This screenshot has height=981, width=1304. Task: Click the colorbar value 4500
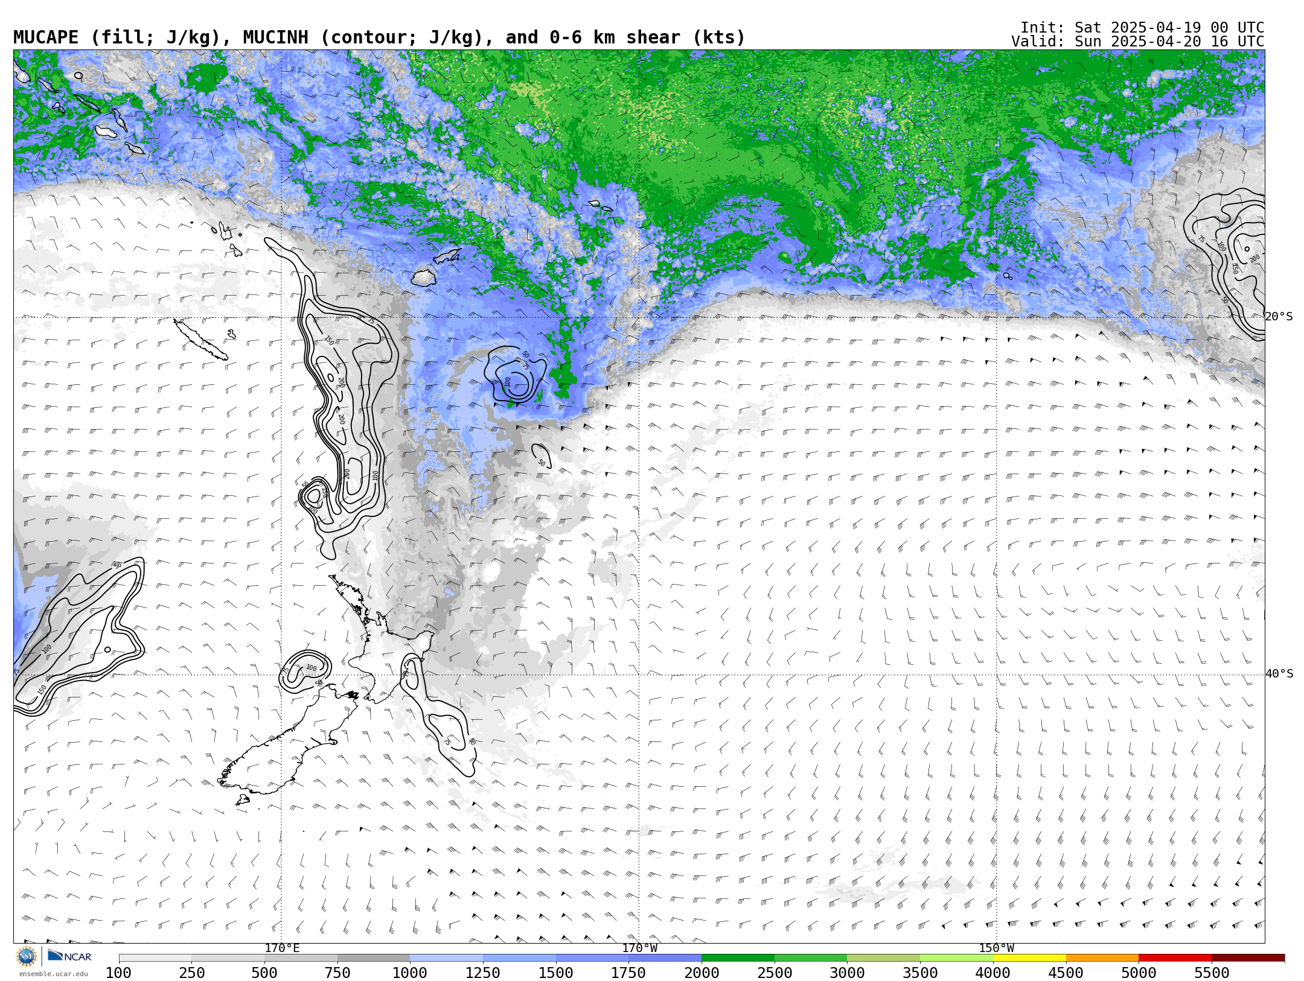(1066, 973)
